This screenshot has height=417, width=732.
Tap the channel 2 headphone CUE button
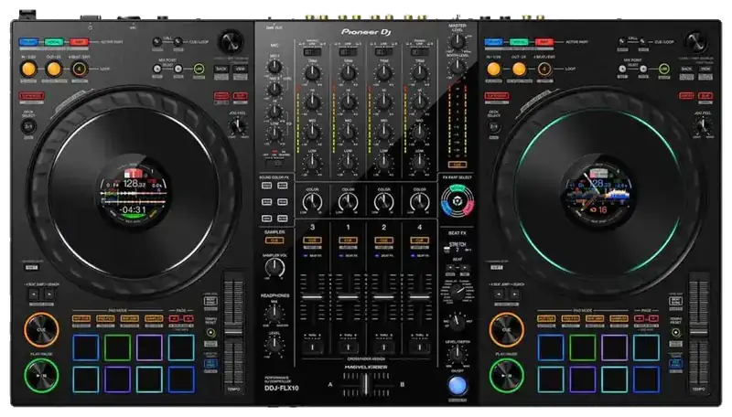(383, 241)
